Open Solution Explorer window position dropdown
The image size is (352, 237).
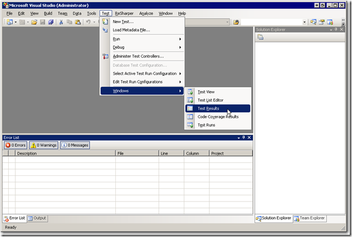[331, 29]
